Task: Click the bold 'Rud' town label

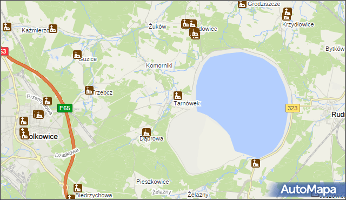Action: click(338, 115)
